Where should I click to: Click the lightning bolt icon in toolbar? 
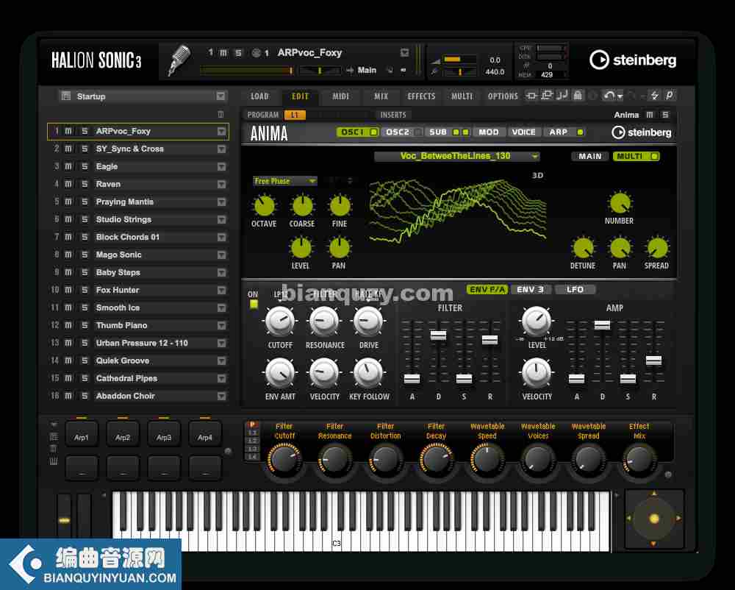pyautogui.click(x=655, y=96)
